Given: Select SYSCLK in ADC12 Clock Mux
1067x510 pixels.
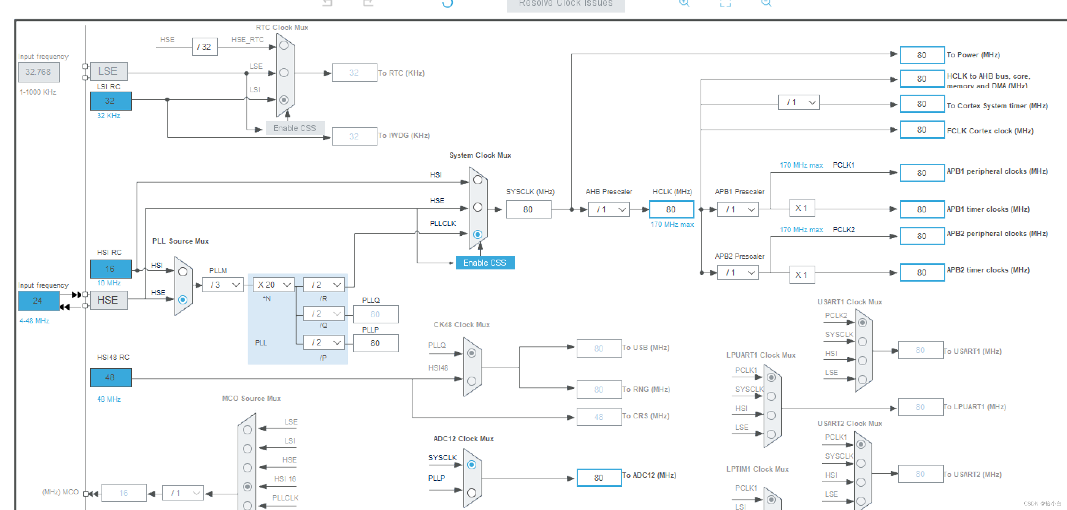Looking at the screenshot, I should tap(471, 465).
